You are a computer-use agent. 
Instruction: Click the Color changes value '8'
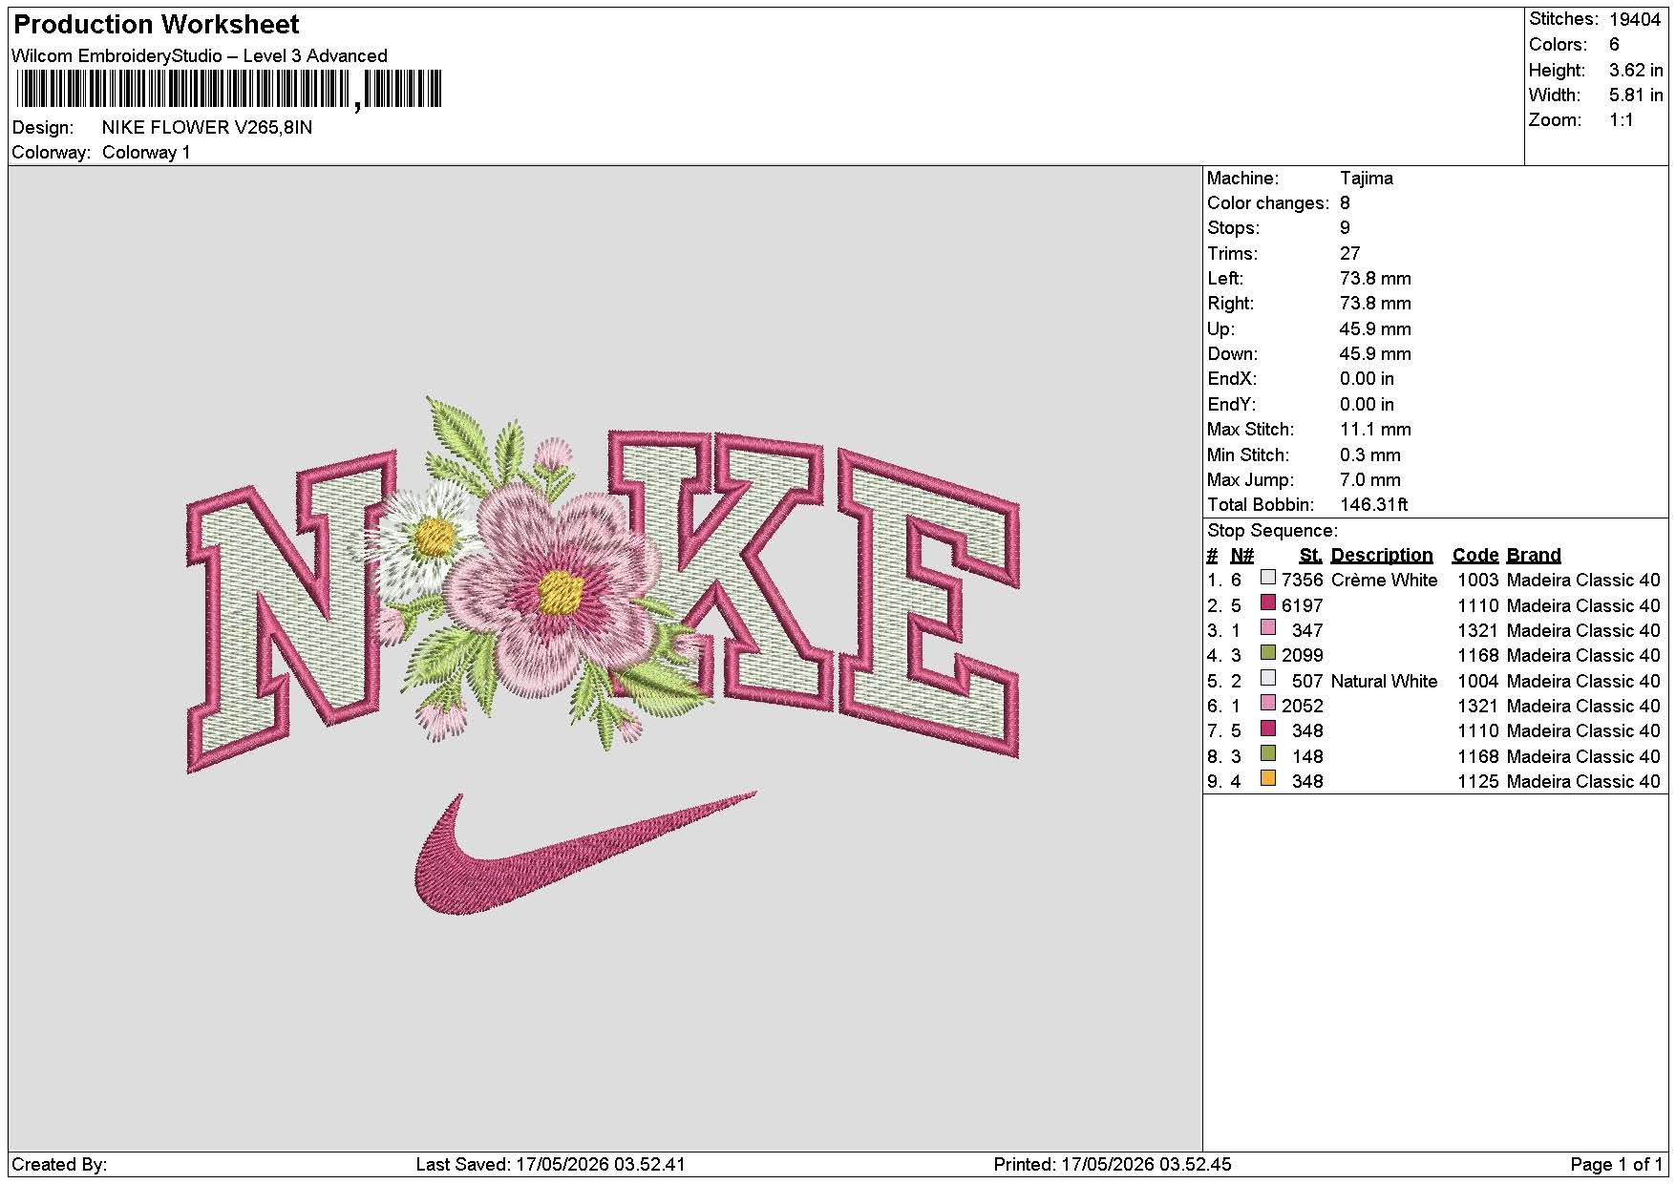pyautogui.click(x=1345, y=203)
